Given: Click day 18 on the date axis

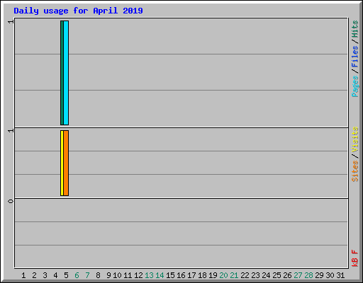Looking at the screenshot, I should 202,275.
